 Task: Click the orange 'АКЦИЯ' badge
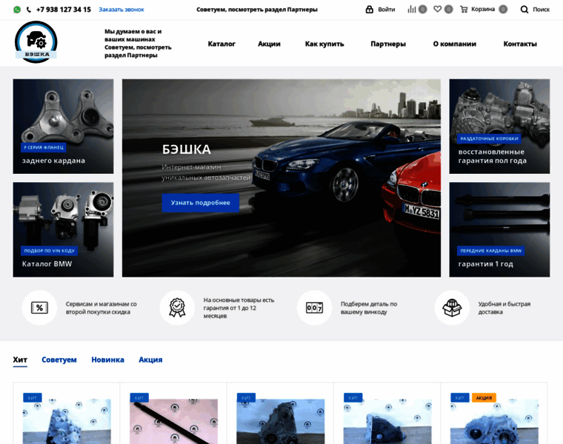[x=484, y=397]
